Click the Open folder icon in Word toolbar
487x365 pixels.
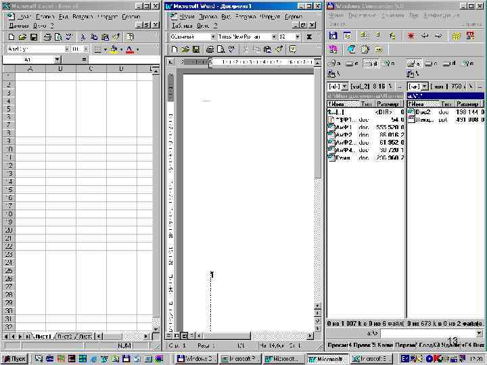tap(185, 49)
